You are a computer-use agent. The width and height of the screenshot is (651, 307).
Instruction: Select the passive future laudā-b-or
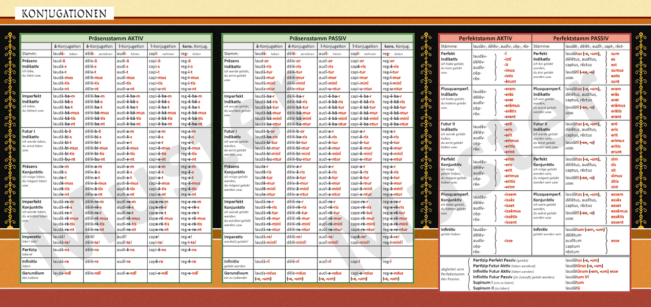[x=266, y=131]
